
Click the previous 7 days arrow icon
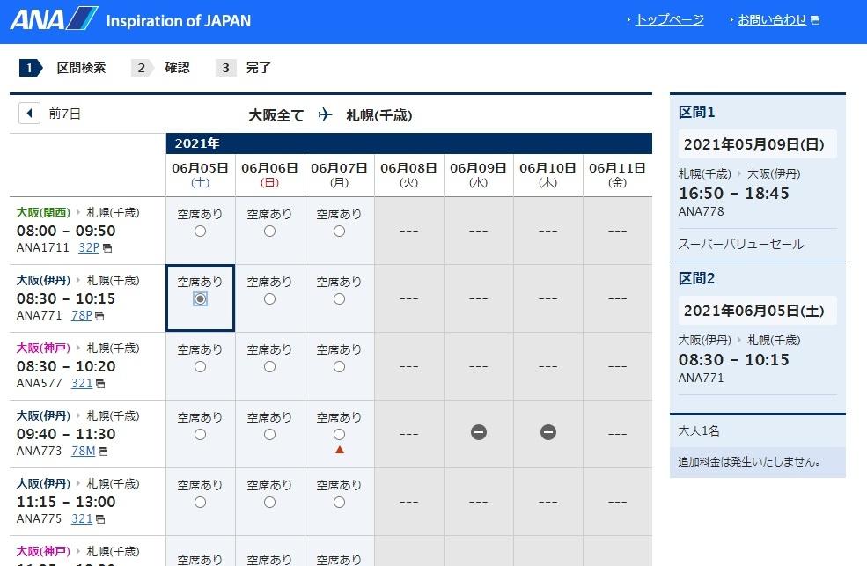pyautogui.click(x=29, y=114)
